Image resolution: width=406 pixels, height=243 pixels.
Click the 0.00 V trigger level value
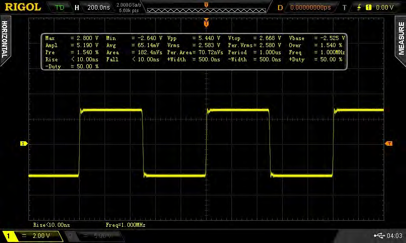pos(385,8)
